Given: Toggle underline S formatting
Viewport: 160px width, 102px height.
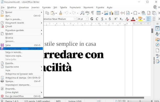Looking at the screenshot, I should (102, 19).
